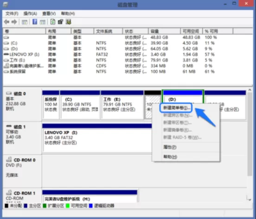Open Help via blue question-mark icon
The image size is (256, 219).
[35, 22]
